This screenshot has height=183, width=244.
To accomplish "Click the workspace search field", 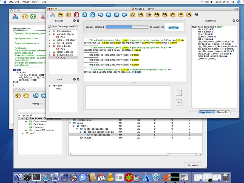I will point(32,110).
